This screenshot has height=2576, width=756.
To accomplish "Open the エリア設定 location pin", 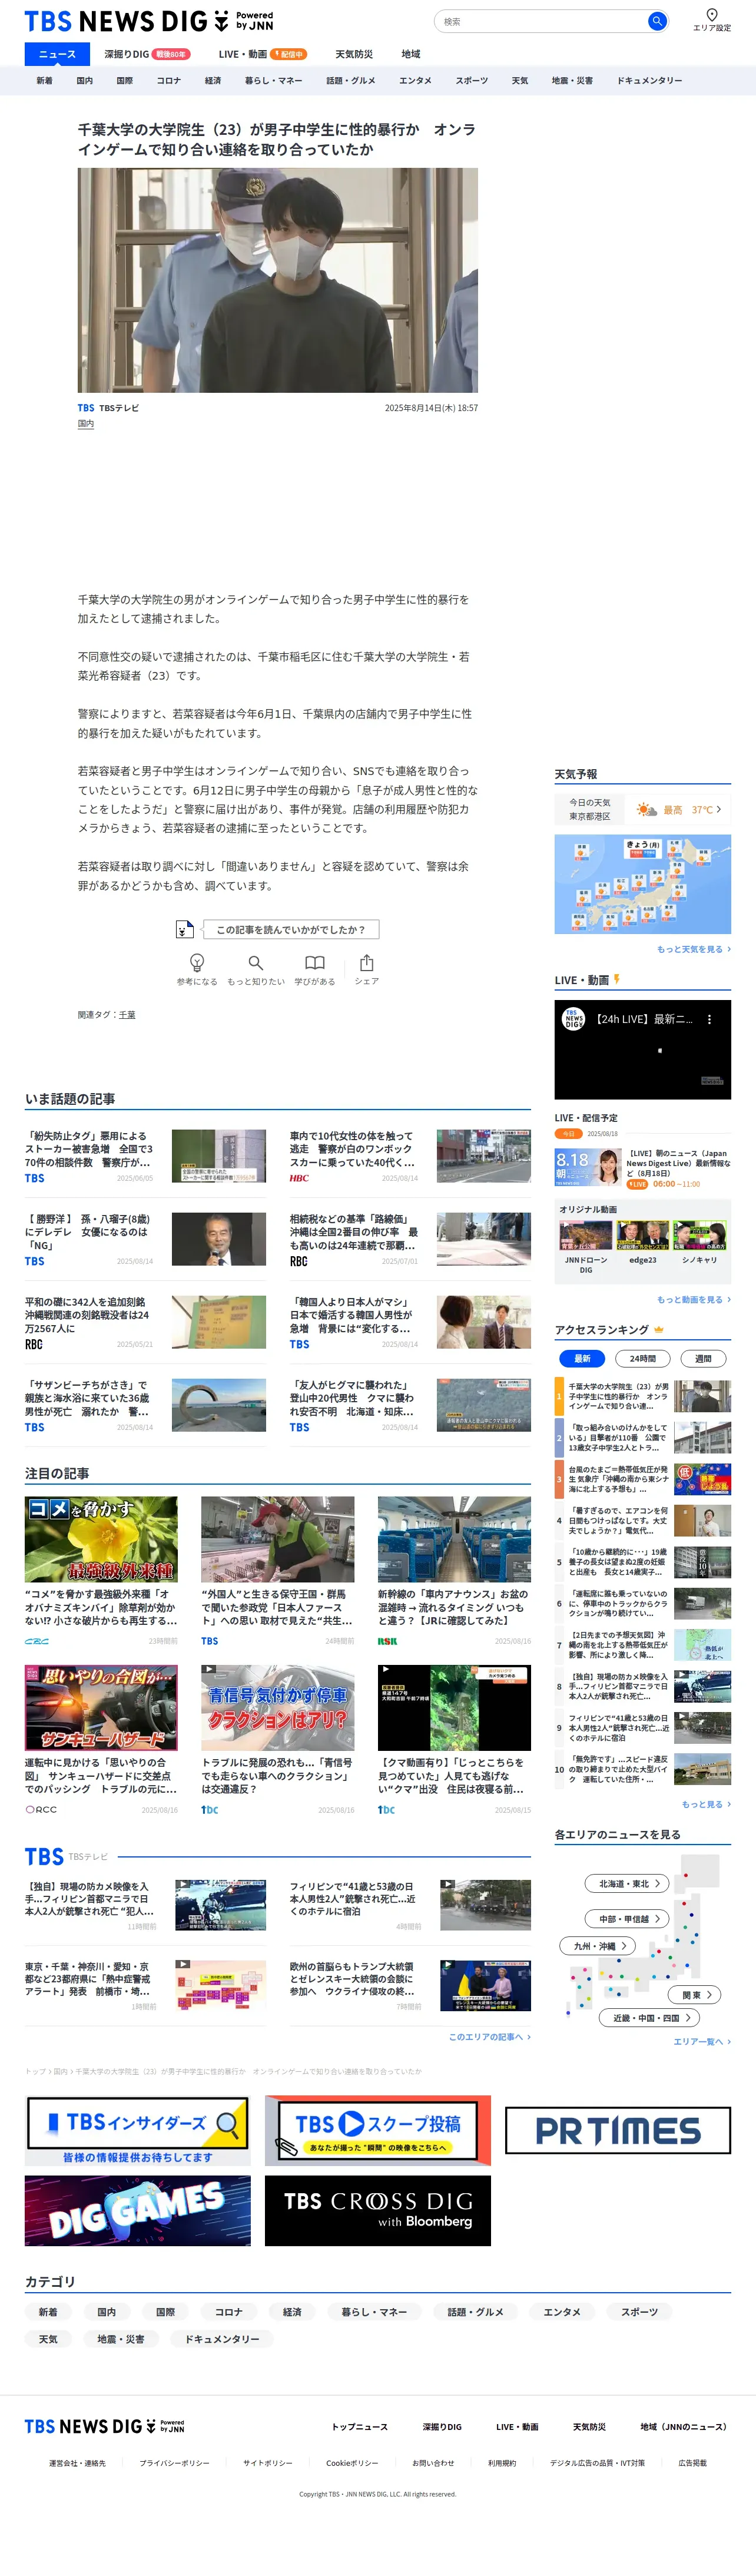I will (x=711, y=20).
